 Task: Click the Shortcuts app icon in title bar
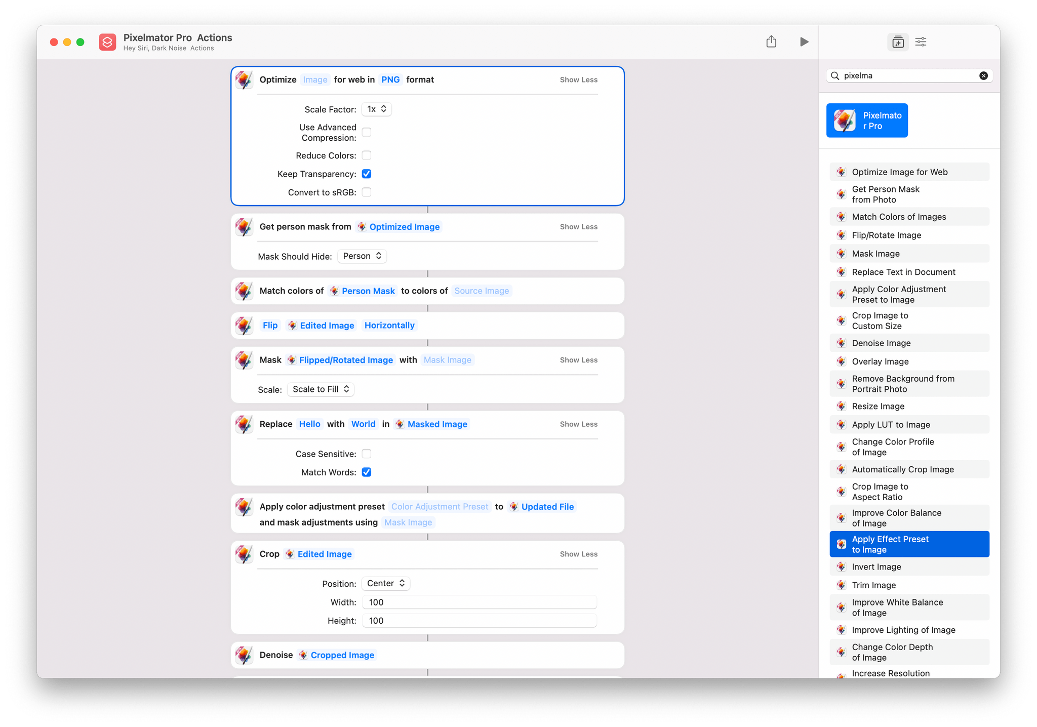[107, 42]
